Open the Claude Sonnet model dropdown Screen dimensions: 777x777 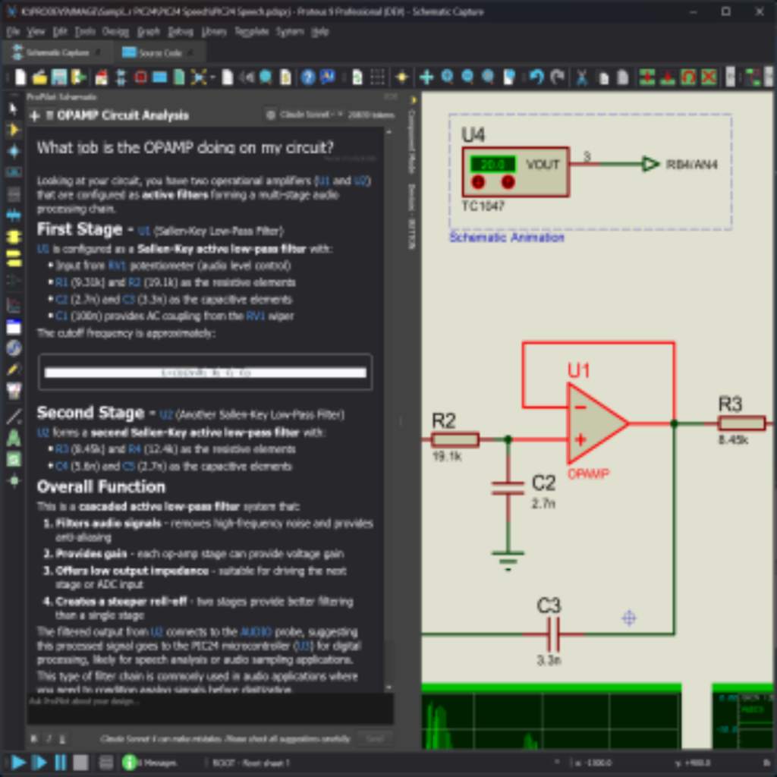pos(305,115)
